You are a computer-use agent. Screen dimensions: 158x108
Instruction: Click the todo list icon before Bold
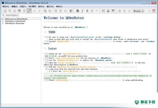coord(71,11)
